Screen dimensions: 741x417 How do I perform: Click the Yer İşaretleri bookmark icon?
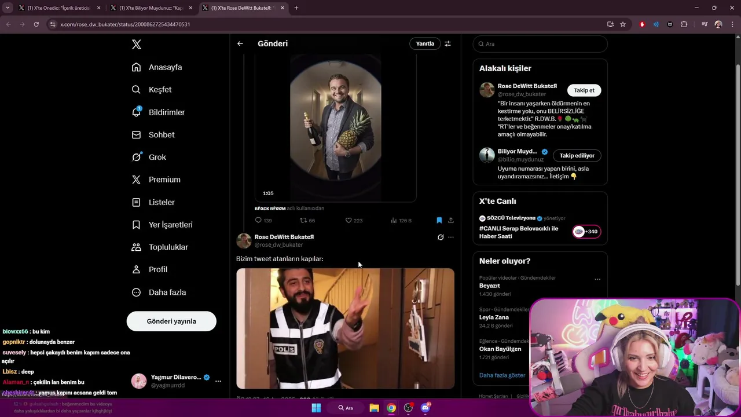pos(136,225)
